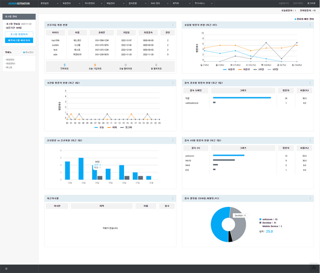Screen dimensions: 320x273
Task: Open the 접속 OS별 방문자 현황 panel options icon
Action: (310, 140)
